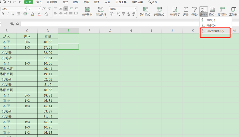Click the Undo arrow icon

[x=9, y=2]
